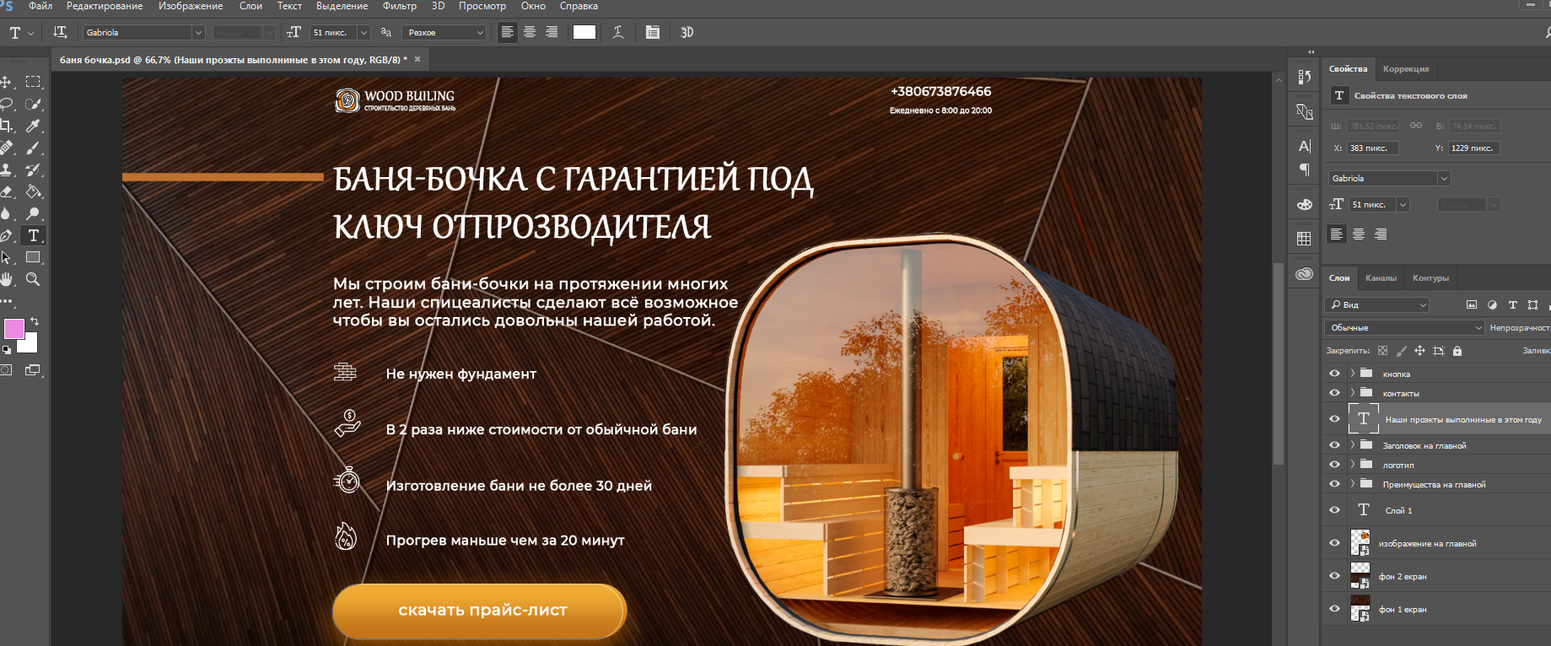
Task: Open the Creative Cloud Libraries panel icon
Action: [x=1305, y=274]
